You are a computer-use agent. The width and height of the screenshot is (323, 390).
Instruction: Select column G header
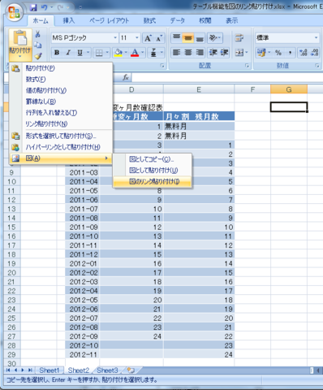tap(289, 89)
